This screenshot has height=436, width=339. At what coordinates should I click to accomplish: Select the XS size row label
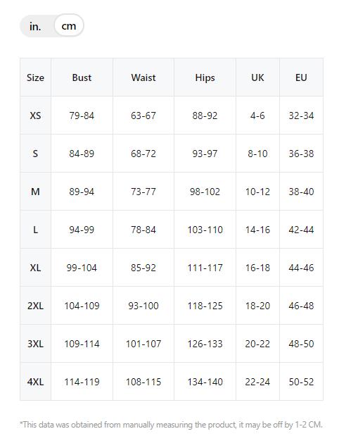coord(36,116)
